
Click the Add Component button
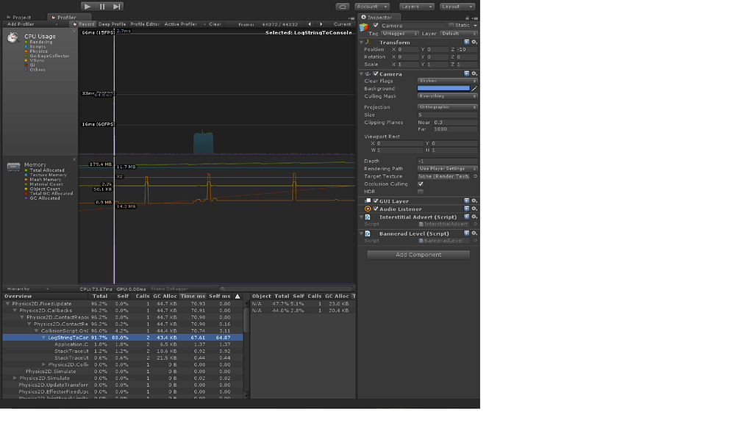pos(418,254)
